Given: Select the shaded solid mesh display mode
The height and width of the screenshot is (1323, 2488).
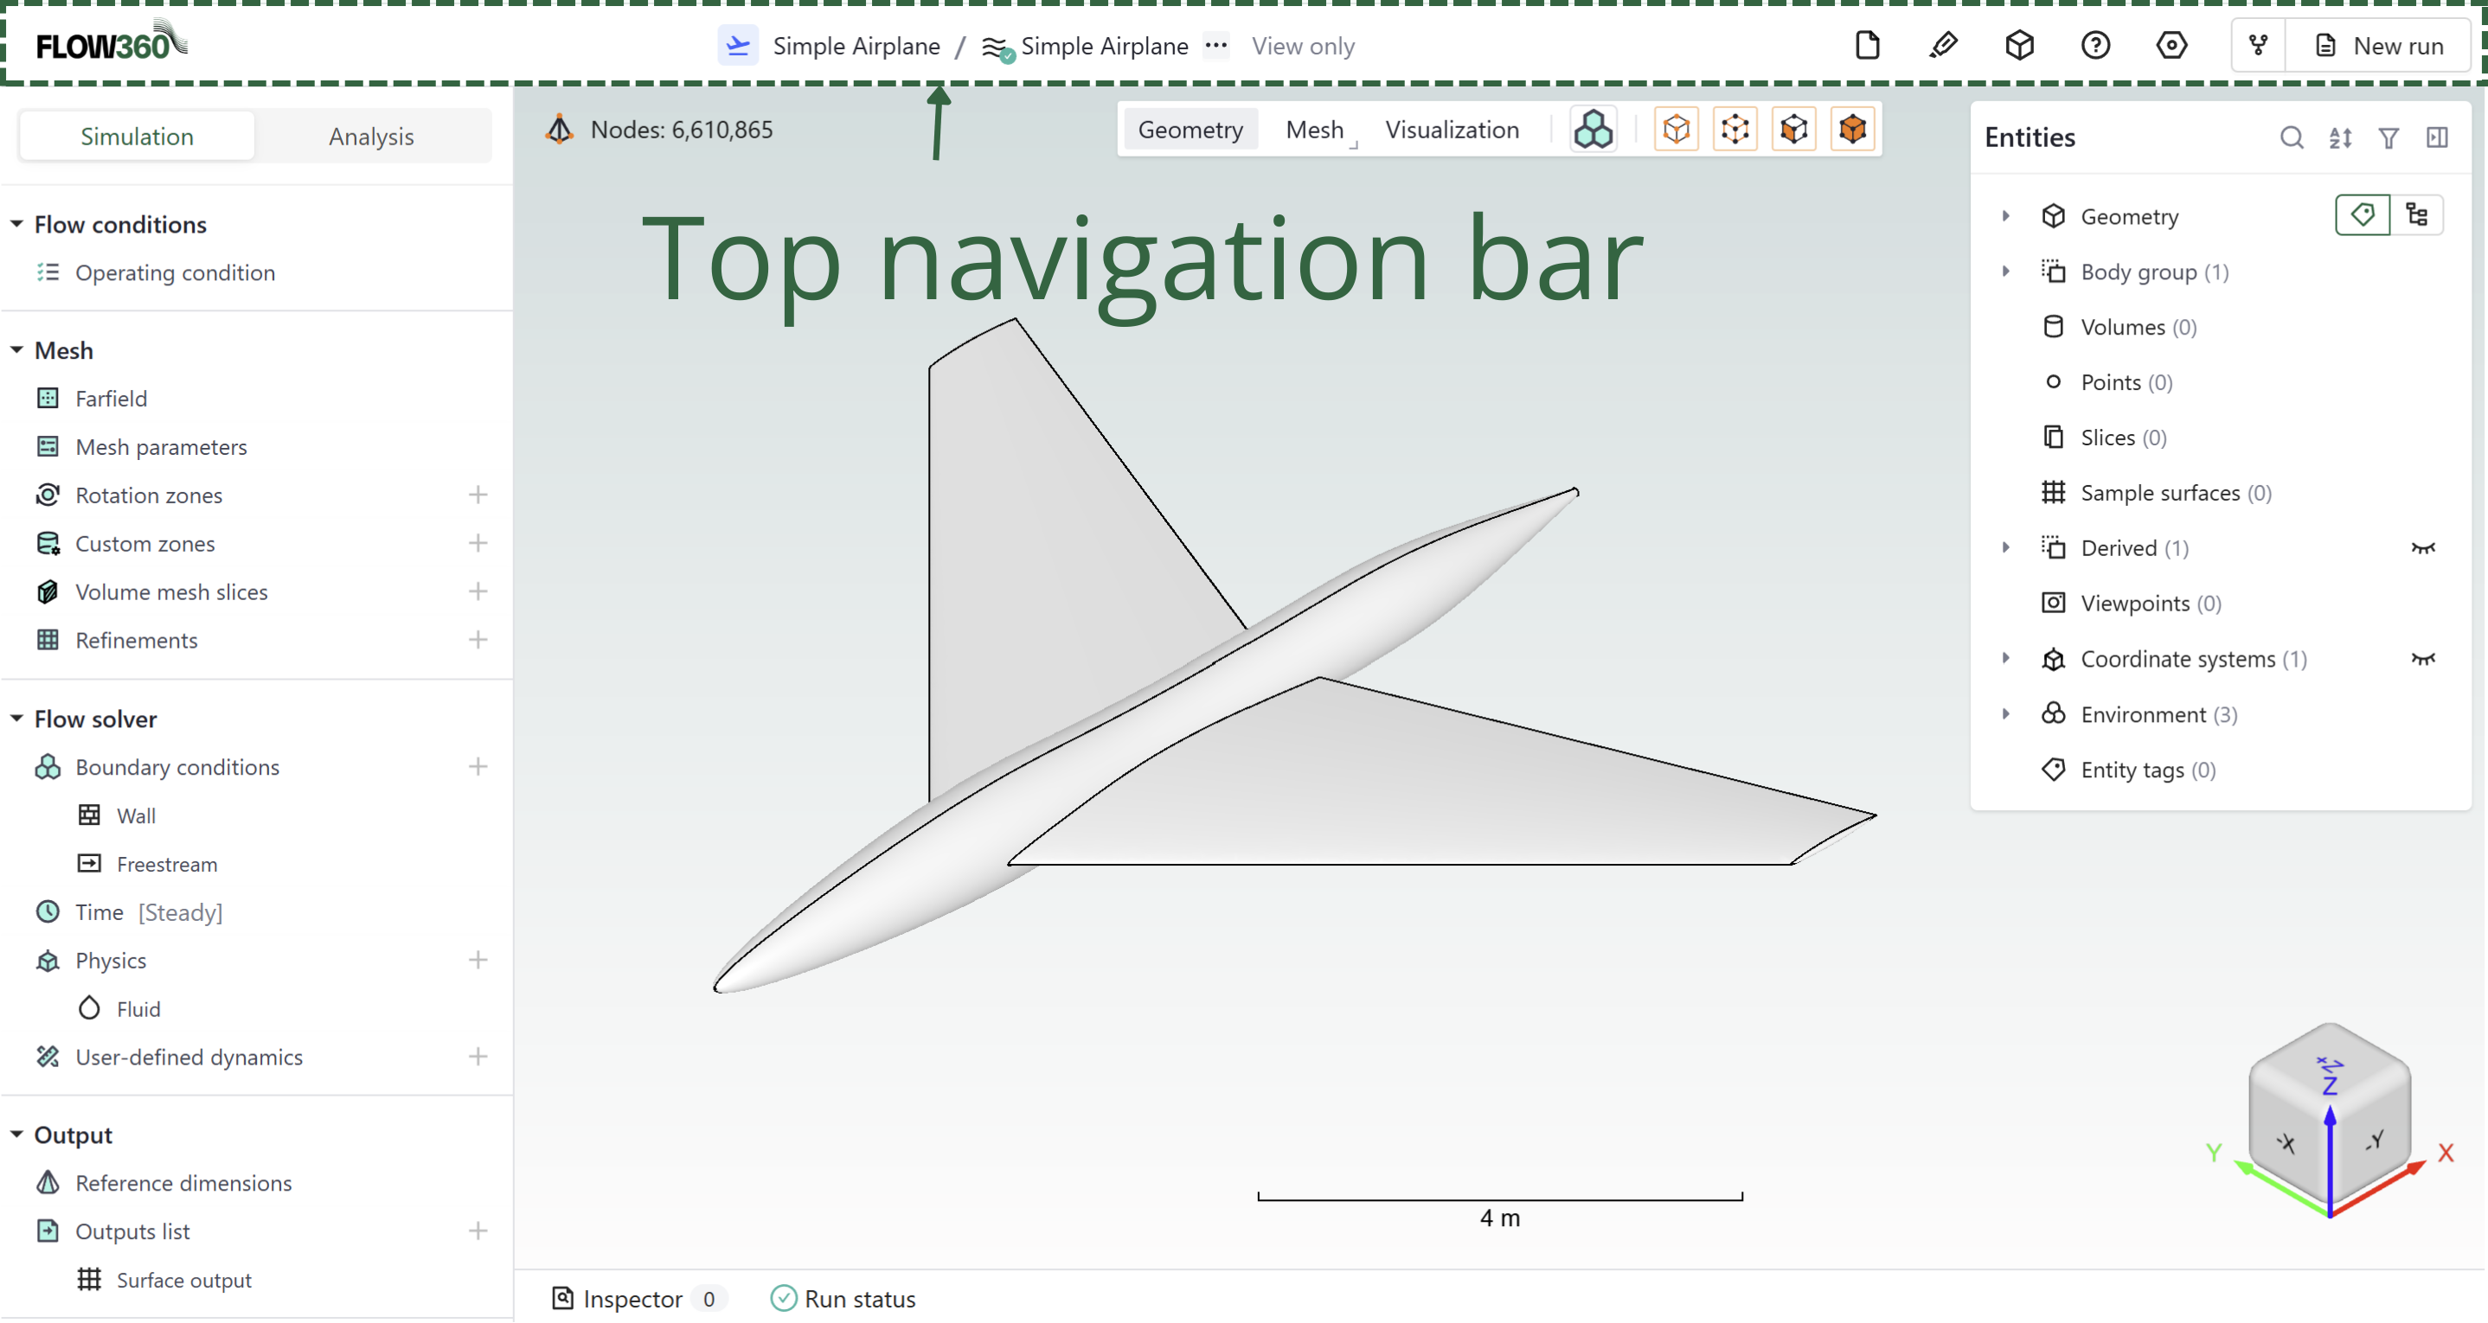Looking at the screenshot, I should click(x=1852, y=129).
